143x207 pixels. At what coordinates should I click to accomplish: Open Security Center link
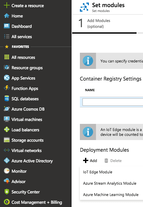tap(25, 192)
